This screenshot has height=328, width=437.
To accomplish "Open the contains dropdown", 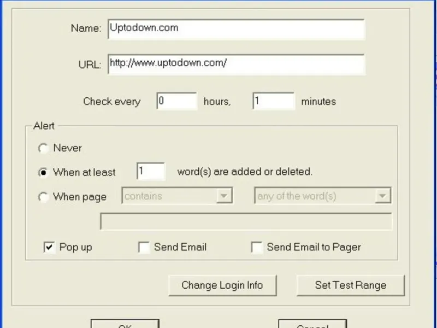I will (177, 196).
